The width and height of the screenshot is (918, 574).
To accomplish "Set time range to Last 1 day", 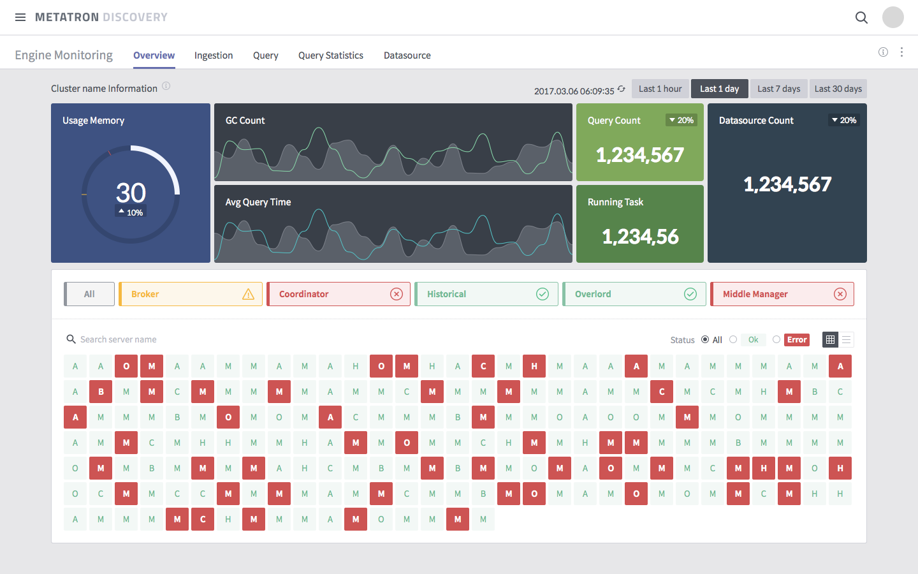I will pos(720,89).
